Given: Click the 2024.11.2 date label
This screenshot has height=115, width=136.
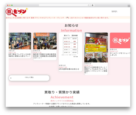Looking at the screenshot, I should tap(88, 66).
